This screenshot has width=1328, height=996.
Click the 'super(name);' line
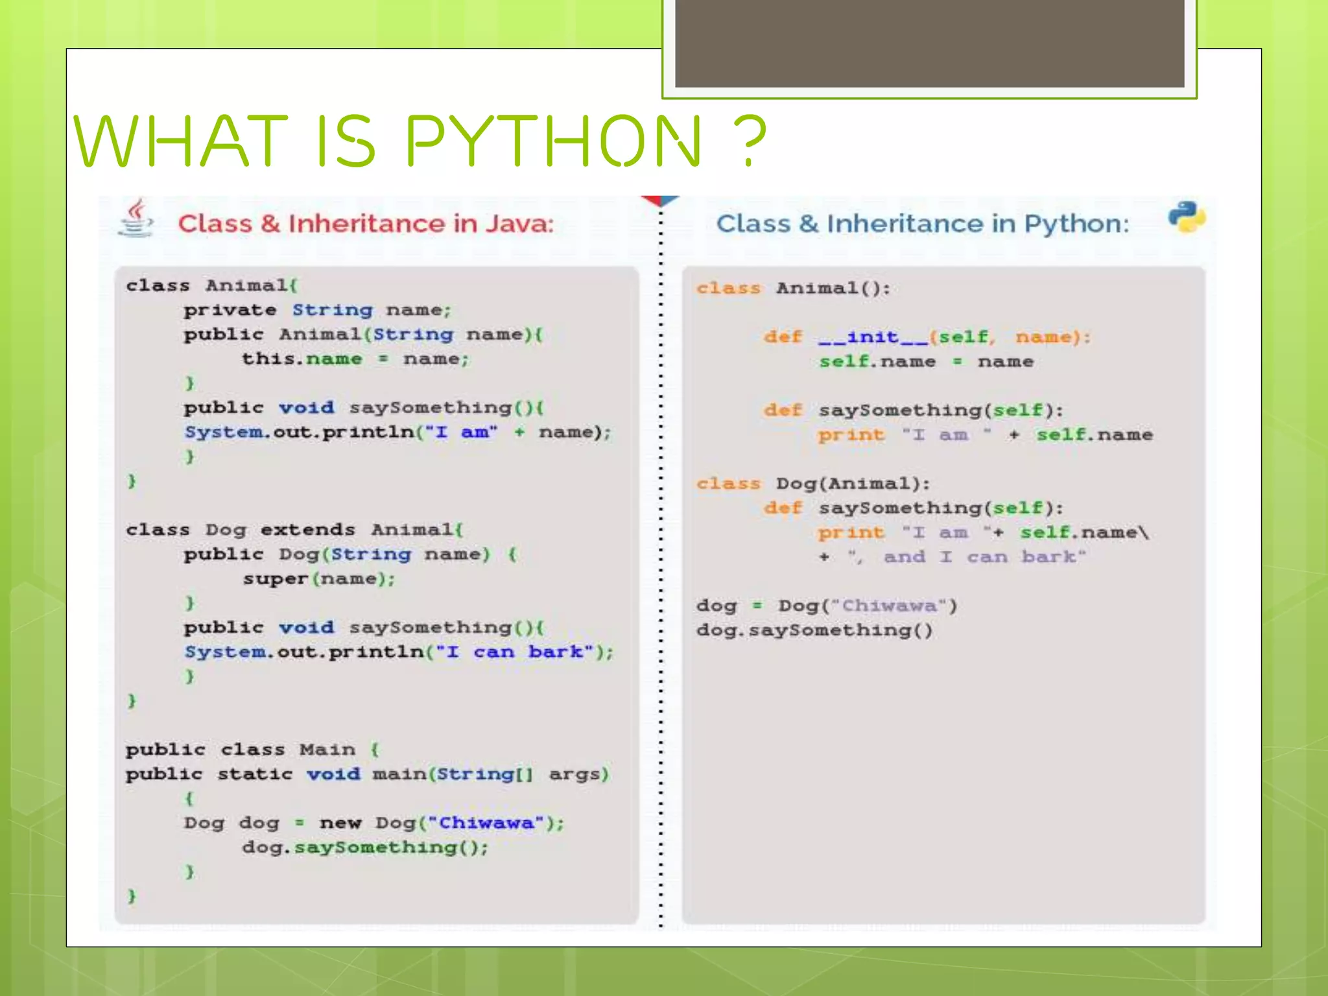pos(319,579)
